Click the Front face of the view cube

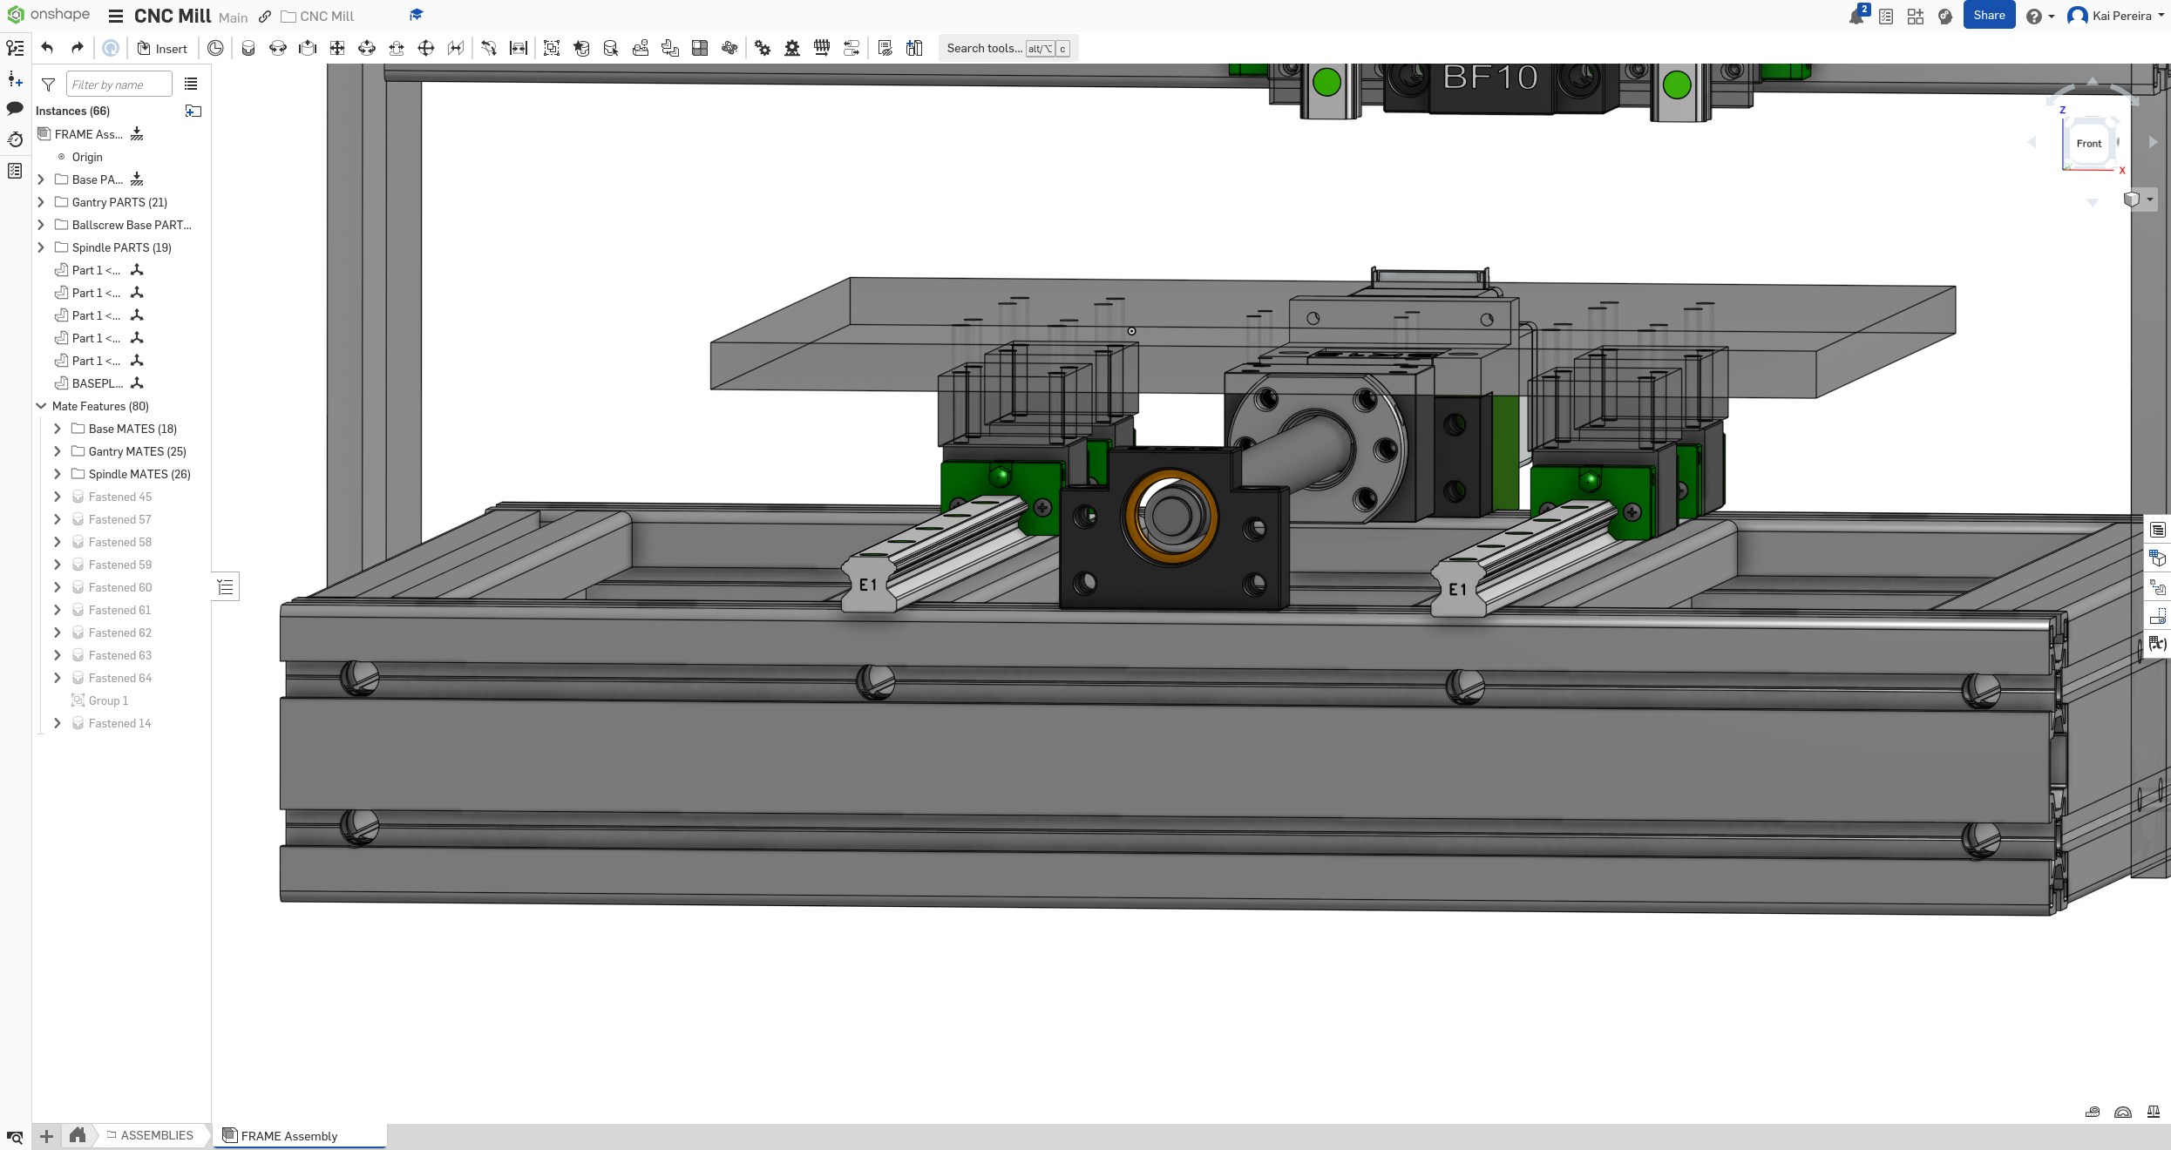(x=2088, y=143)
